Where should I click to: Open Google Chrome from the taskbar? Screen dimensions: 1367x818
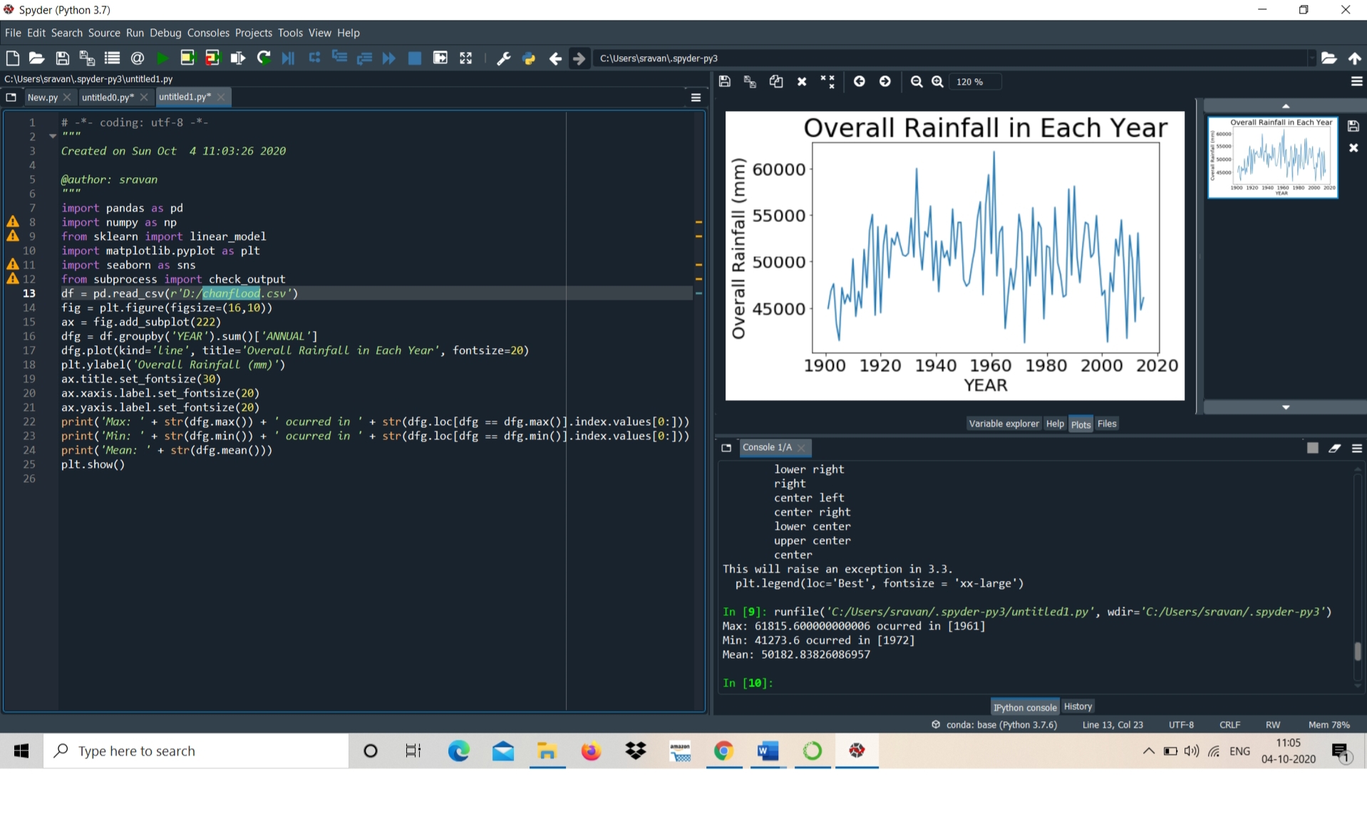pos(723,751)
